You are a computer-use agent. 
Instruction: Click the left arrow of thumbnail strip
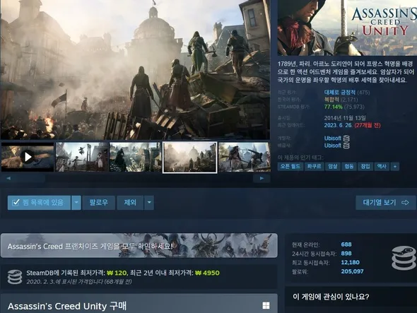[x=8, y=178]
